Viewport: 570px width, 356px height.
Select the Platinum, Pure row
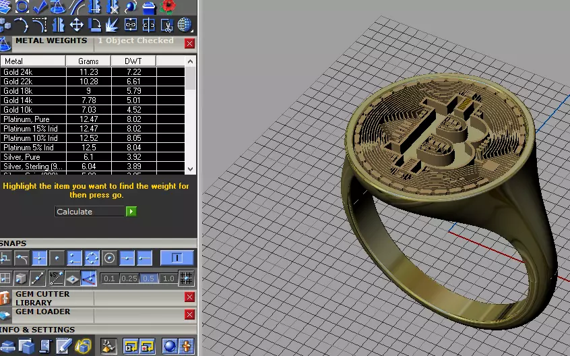pyautogui.click(x=93, y=119)
